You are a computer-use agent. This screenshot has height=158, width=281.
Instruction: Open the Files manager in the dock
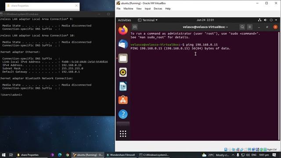[x=123, y=58]
